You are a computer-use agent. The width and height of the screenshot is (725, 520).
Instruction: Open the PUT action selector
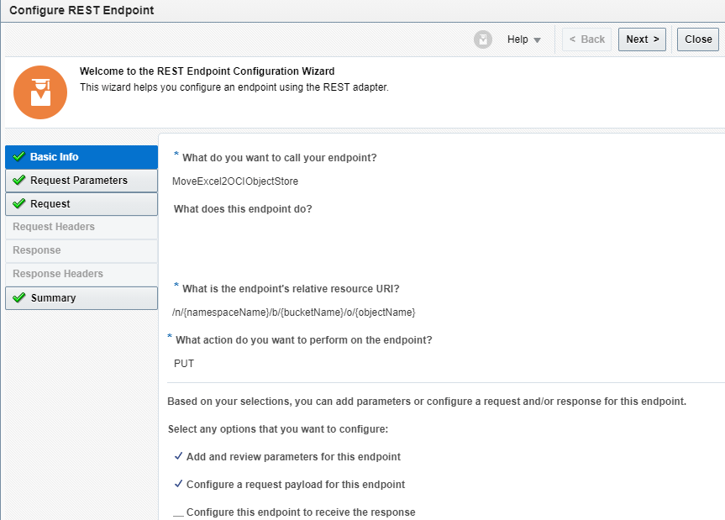pos(184,364)
